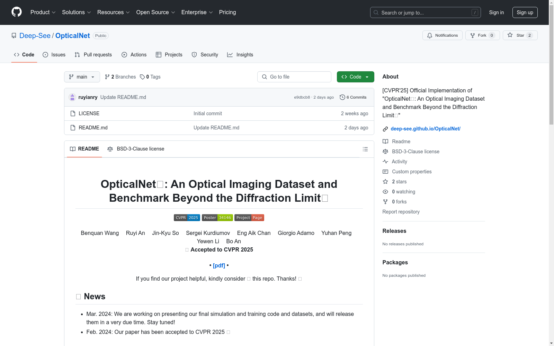The image size is (554, 346).
Task: Star the OpticalNet repository
Action: 520,35
